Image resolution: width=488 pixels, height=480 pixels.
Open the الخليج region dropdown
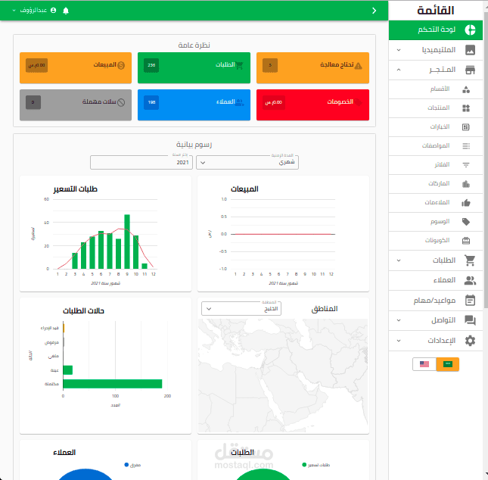coord(241,309)
